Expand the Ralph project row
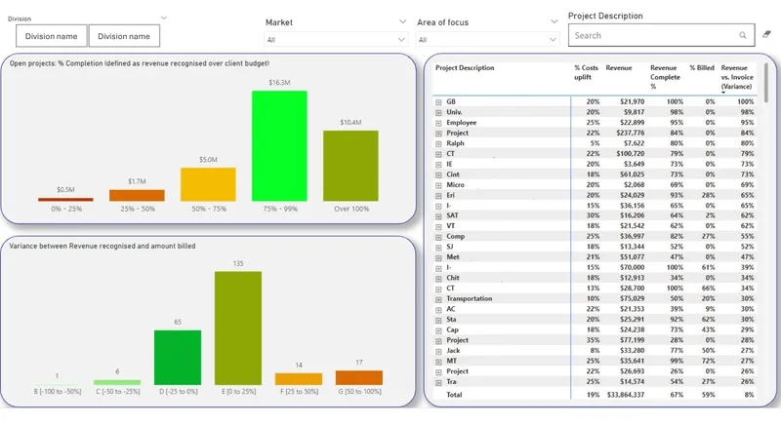This screenshot has height=424, width=781. click(438, 143)
